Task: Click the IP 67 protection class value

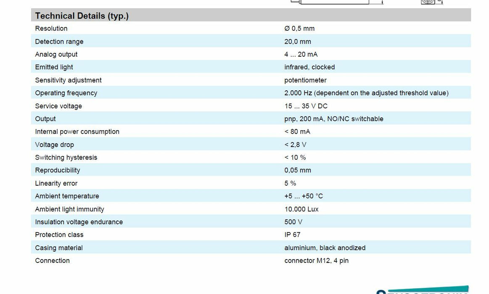Action: [292, 235]
